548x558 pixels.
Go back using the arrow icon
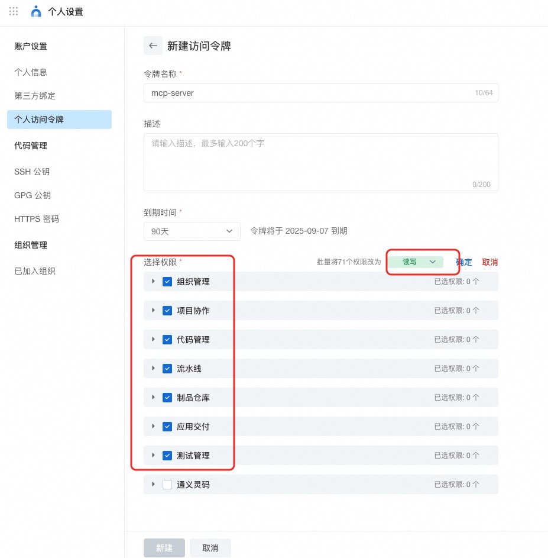(x=153, y=46)
